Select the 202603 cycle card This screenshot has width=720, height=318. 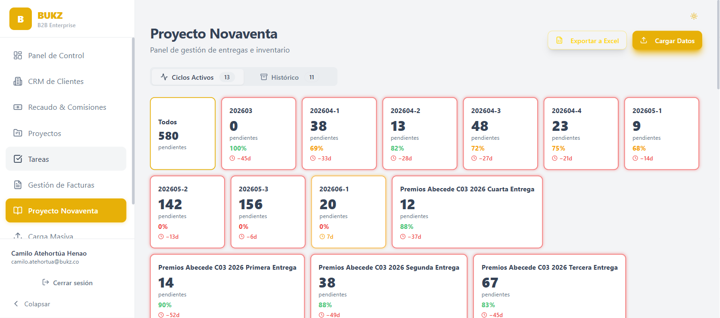pos(259,134)
